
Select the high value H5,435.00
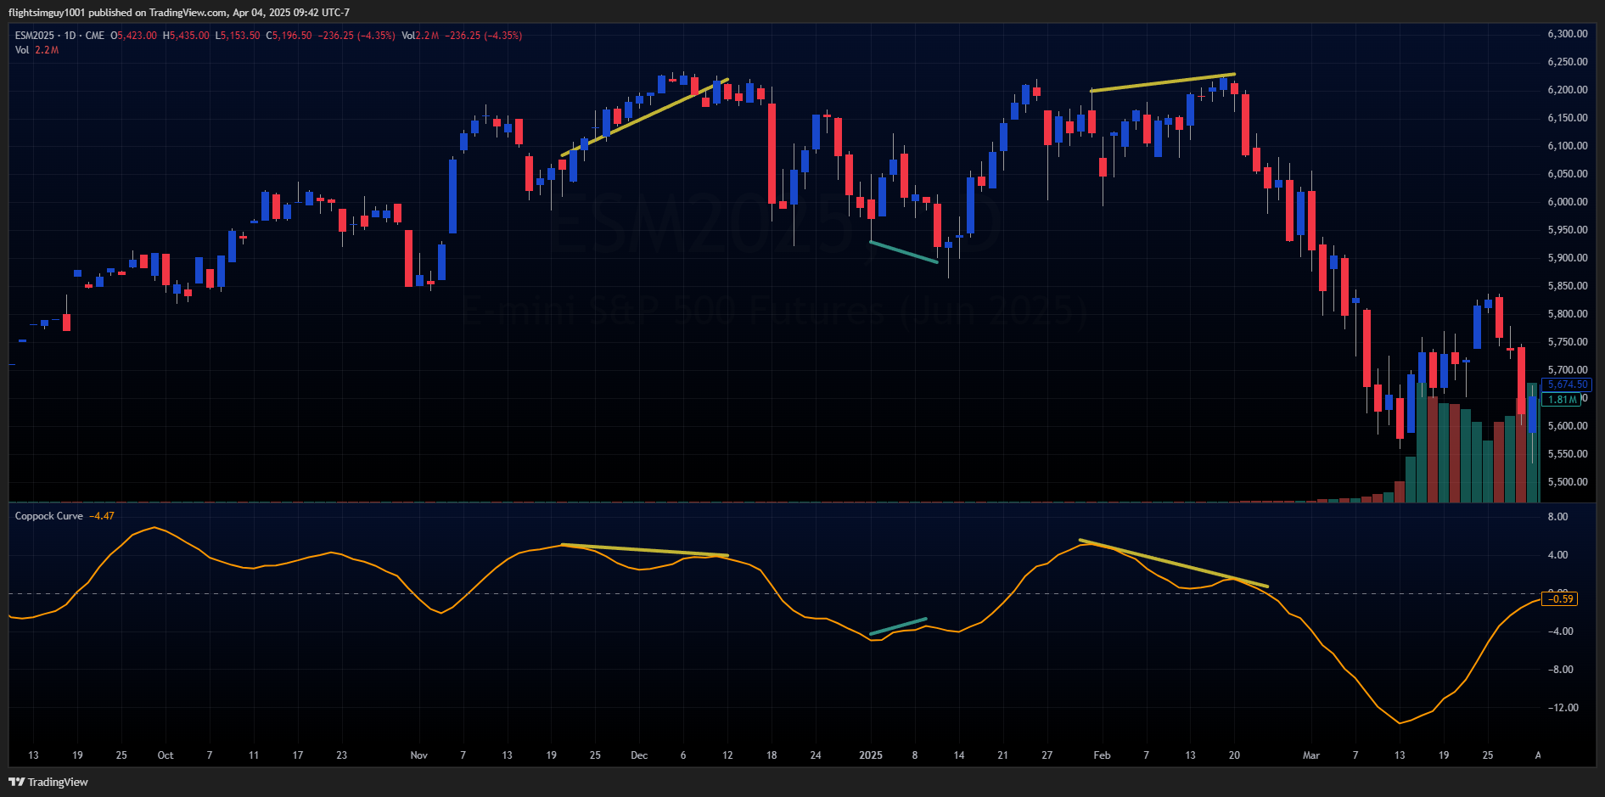click(186, 36)
